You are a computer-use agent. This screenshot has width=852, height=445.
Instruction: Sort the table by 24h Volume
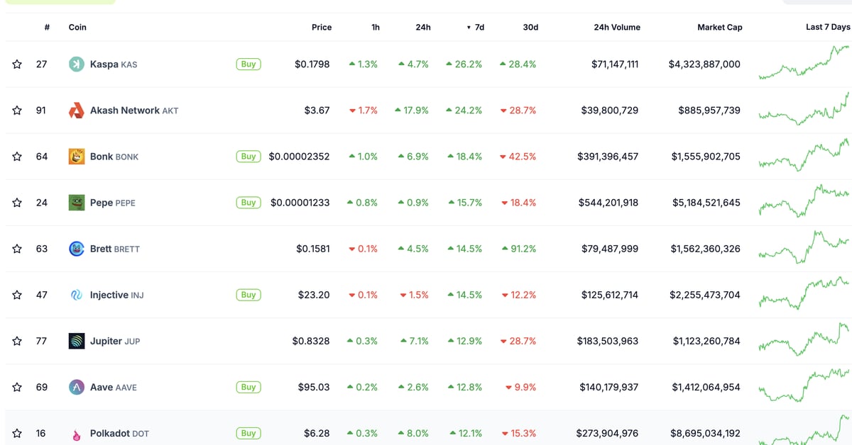(616, 28)
